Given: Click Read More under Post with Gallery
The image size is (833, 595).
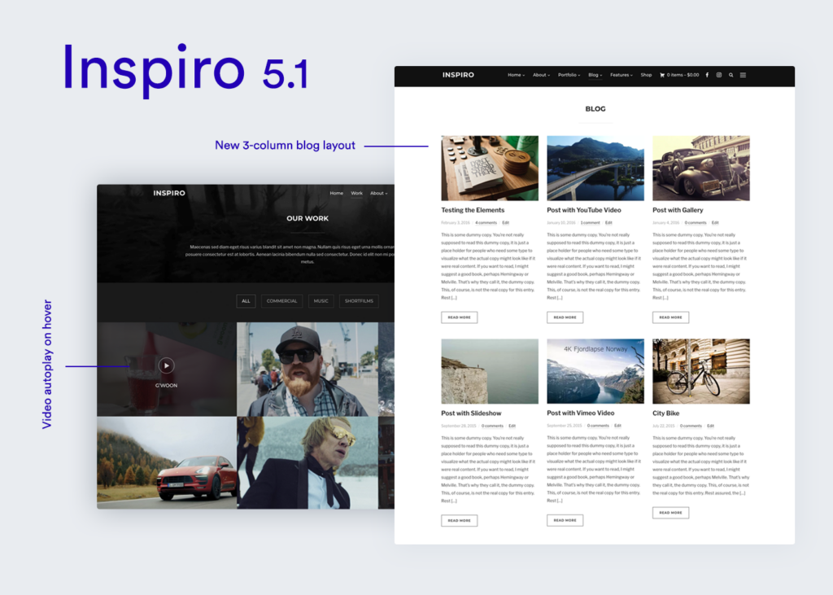Looking at the screenshot, I should (x=670, y=317).
